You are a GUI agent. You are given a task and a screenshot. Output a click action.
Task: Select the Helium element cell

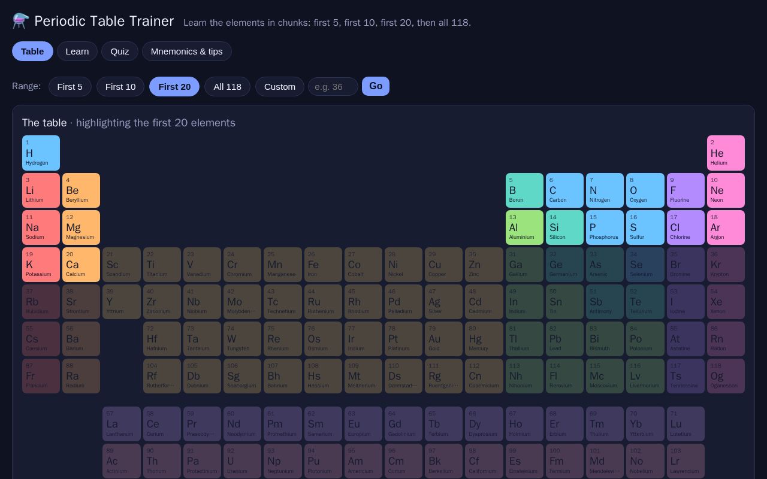726,153
